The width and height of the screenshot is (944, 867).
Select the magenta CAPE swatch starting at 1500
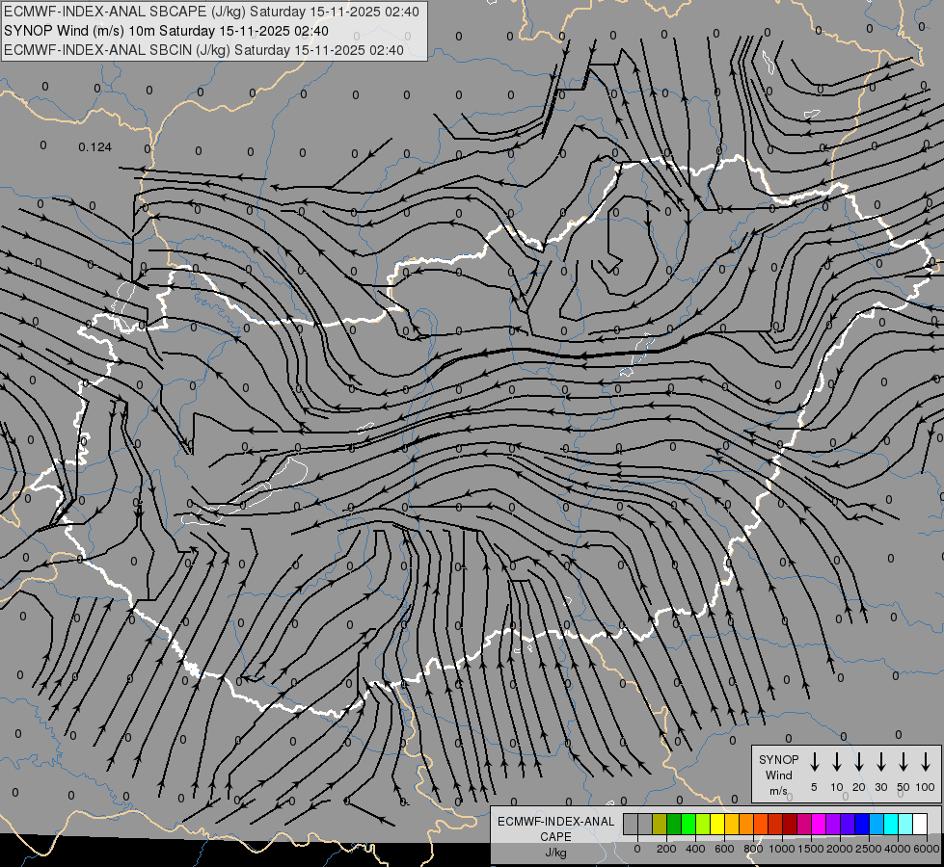pyautogui.click(x=819, y=824)
